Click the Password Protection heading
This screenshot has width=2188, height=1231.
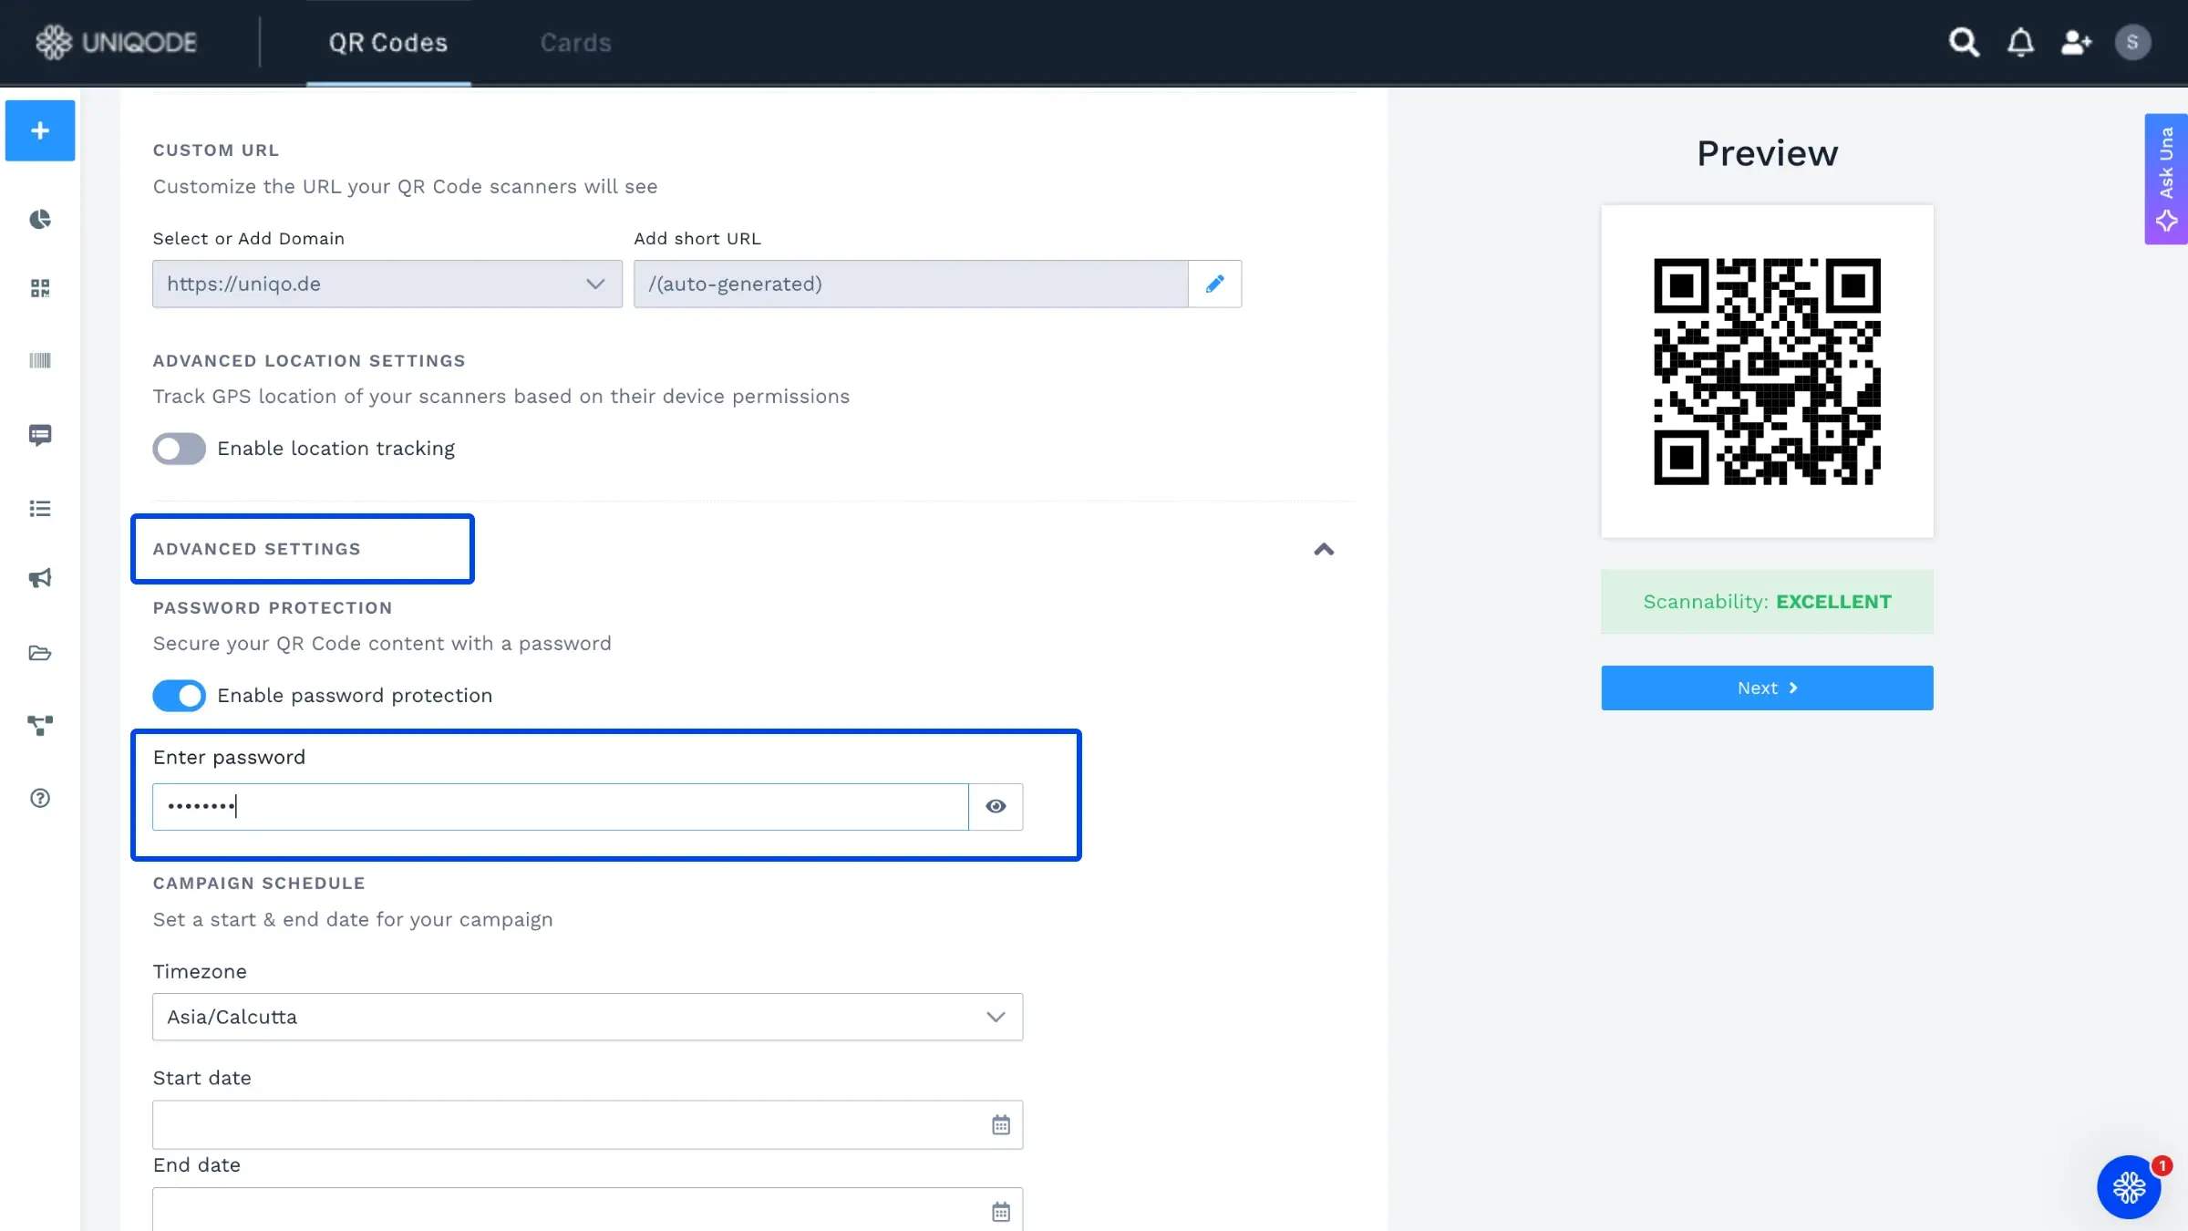[273, 608]
